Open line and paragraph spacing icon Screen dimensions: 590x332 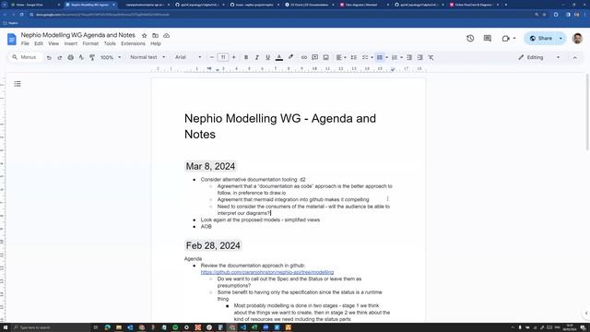coord(353,57)
